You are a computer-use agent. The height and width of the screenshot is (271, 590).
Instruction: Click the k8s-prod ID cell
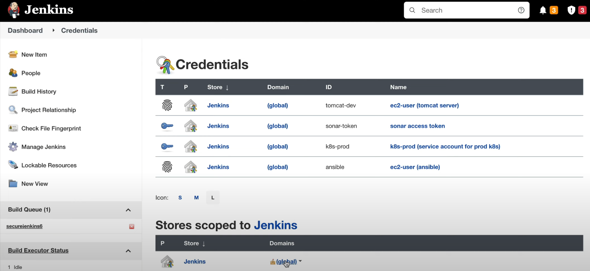[337, 146]
